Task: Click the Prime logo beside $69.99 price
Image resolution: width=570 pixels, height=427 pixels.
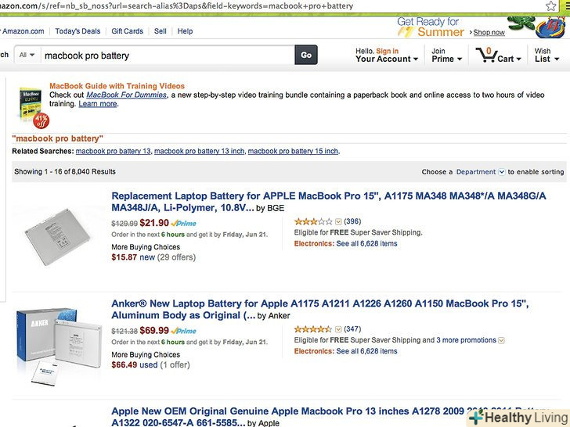Action: click(x=184, y=332)
